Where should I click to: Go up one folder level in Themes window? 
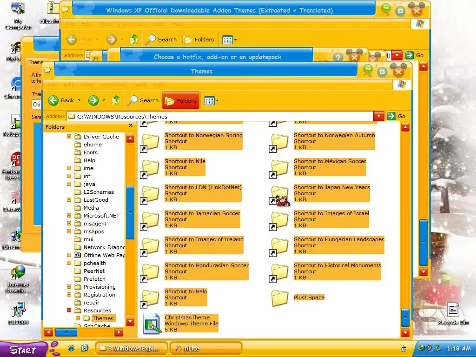(116, 100)
